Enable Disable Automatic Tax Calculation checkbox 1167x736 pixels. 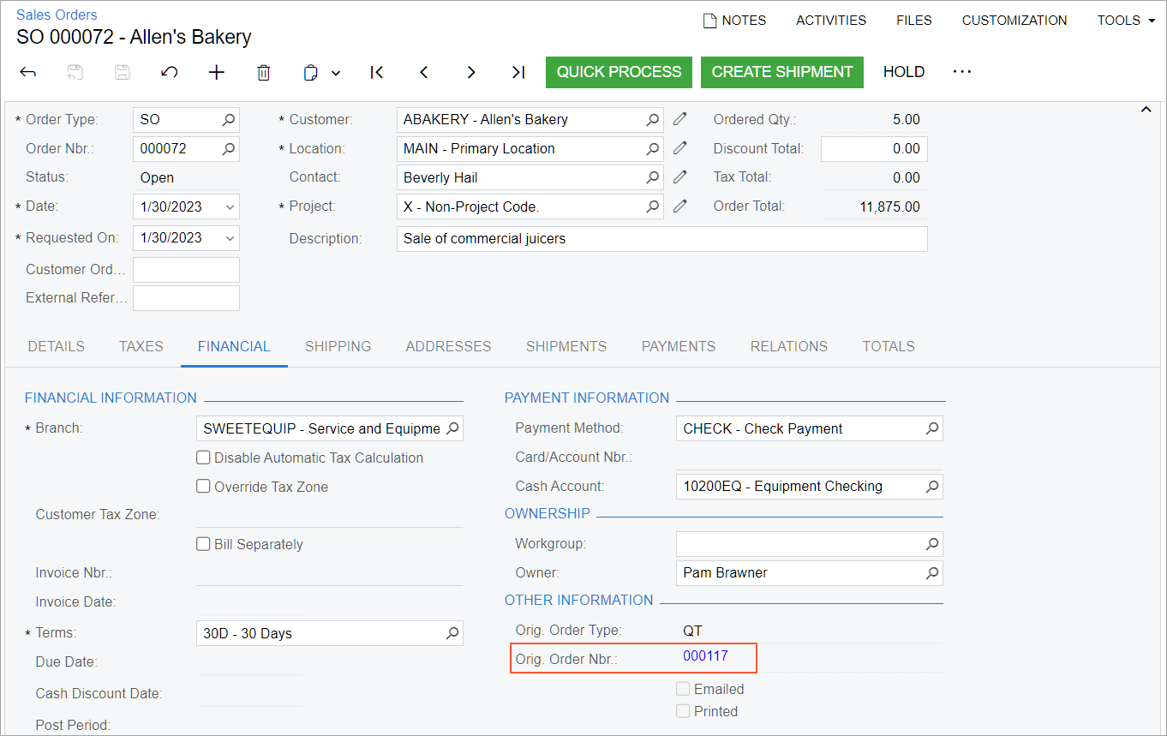[x=204, y=458]
